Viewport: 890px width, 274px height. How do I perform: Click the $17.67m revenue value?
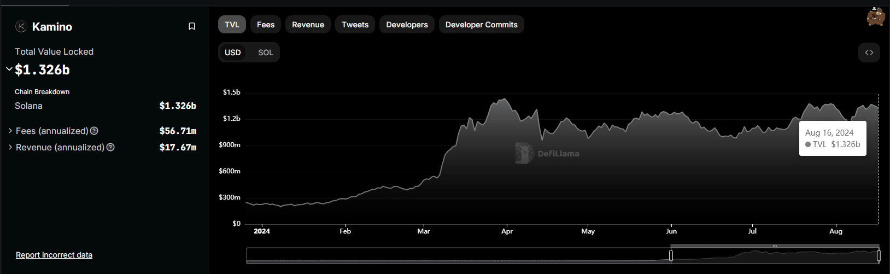tap(178, 147)
